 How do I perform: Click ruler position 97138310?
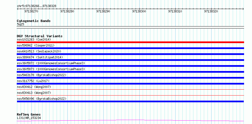[x=175, y=11]
